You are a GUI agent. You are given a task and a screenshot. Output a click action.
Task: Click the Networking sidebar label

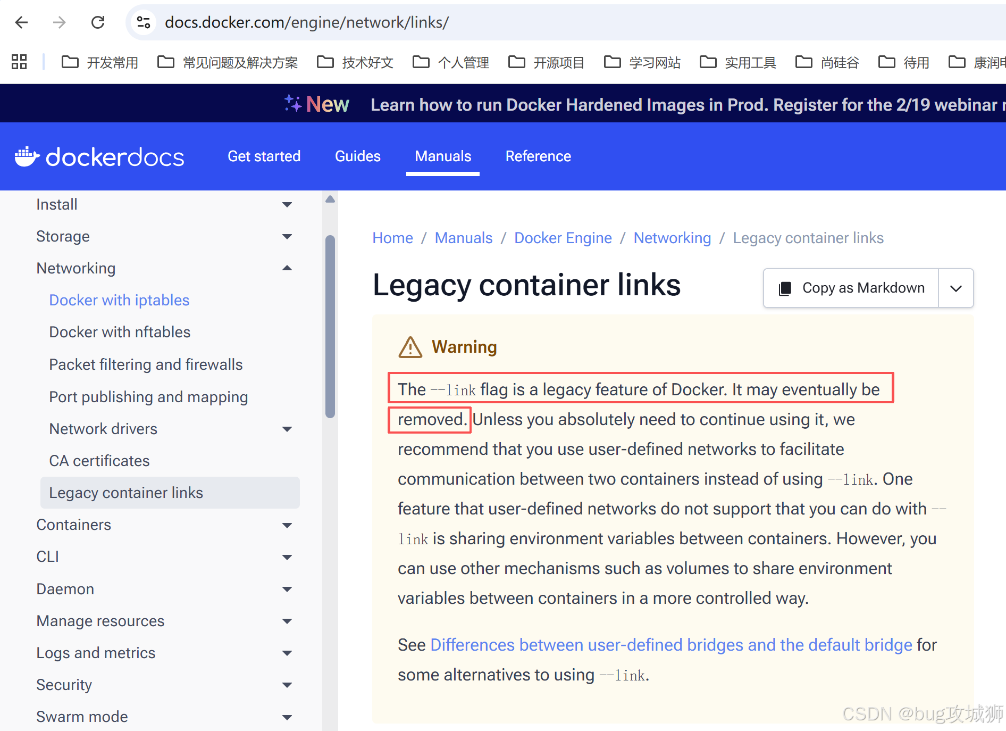point(76,268)
